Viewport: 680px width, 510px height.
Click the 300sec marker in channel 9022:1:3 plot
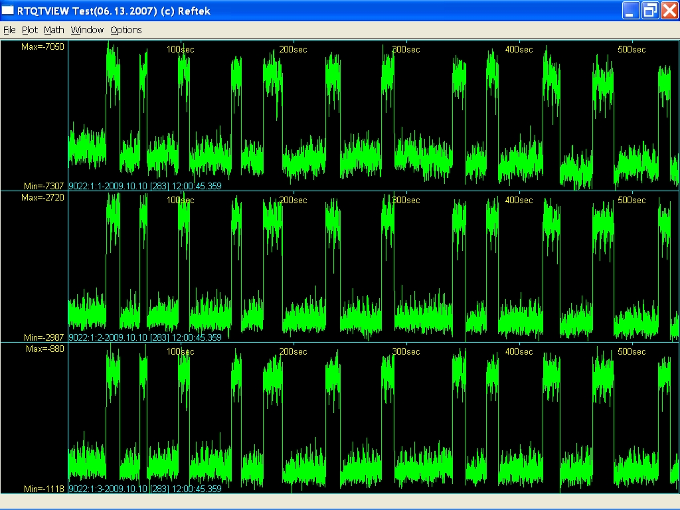(406, 352)
